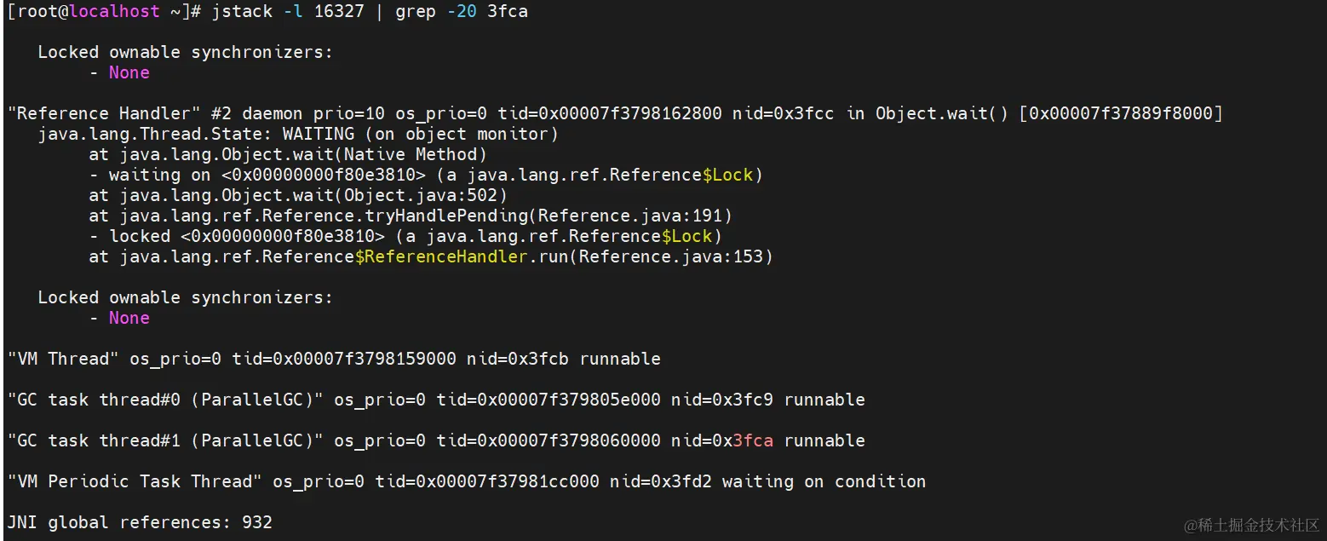Click the "VM Thread" line
1327x541 pixels.
point(334,359)
